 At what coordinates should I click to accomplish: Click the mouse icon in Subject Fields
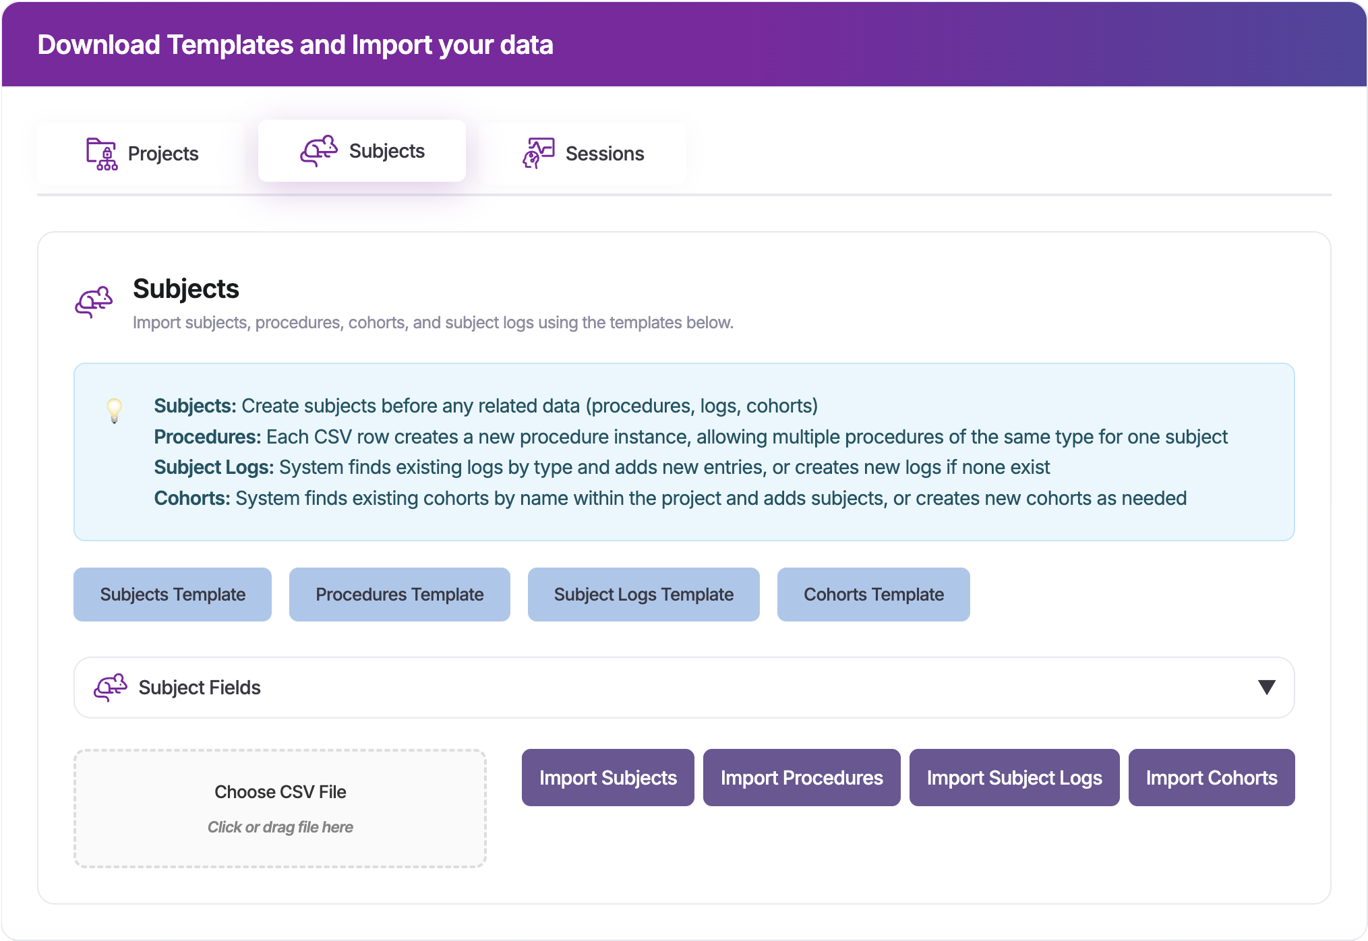(111, 688)
